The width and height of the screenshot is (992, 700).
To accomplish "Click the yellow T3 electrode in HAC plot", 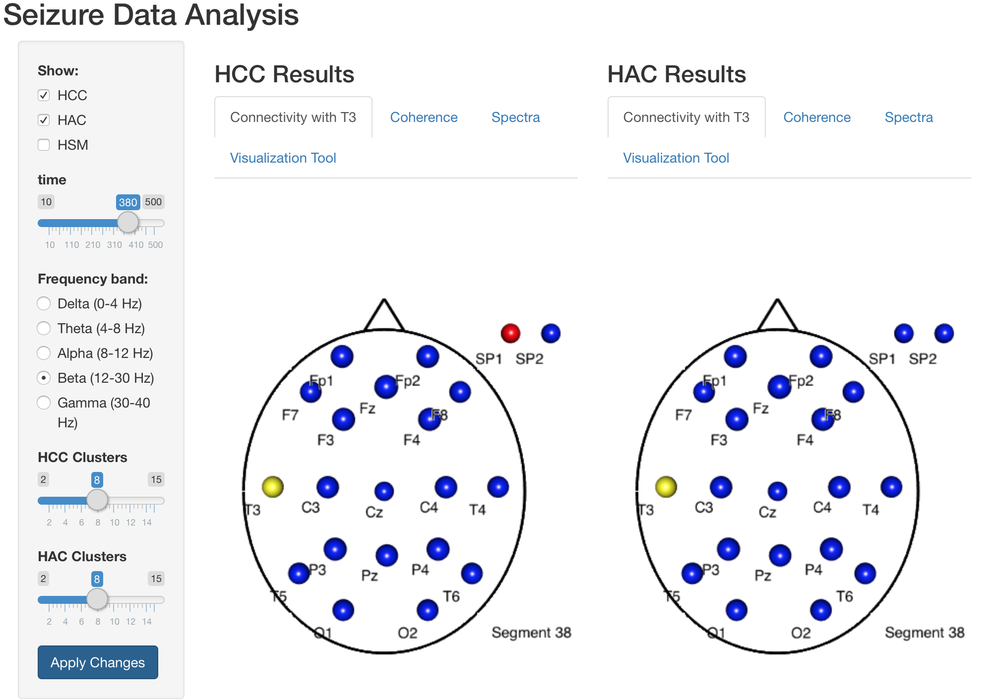I will pos(666,487).
